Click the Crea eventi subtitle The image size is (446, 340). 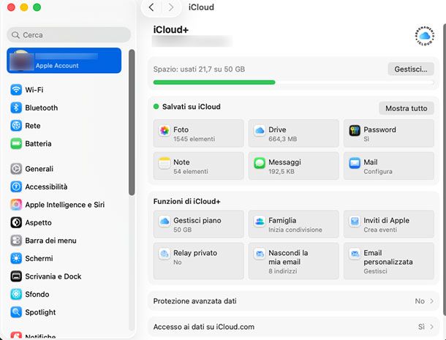(x=380, y=230)
